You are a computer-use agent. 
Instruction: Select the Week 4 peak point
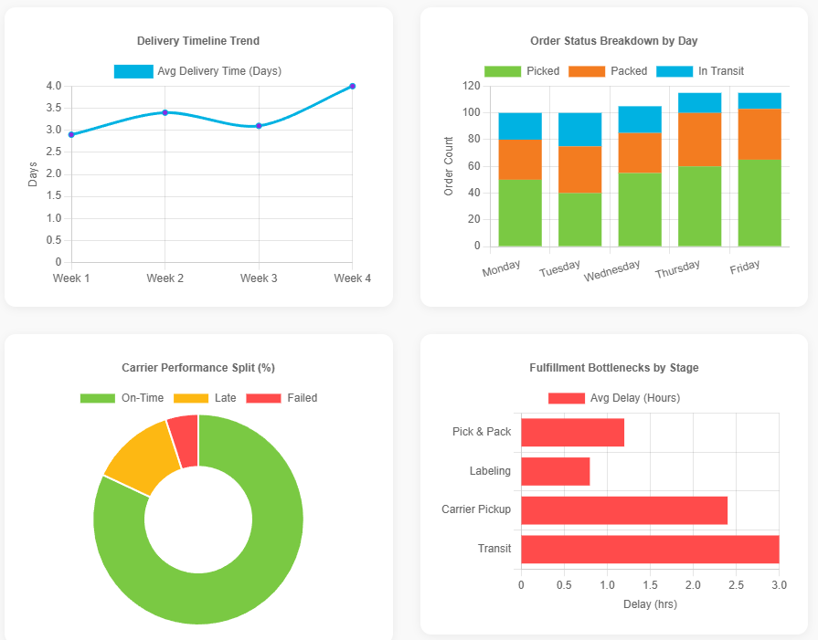352,86
